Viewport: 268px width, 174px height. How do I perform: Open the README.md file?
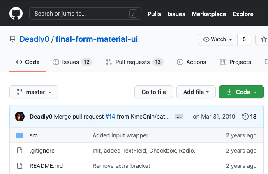tap(46, 166)
